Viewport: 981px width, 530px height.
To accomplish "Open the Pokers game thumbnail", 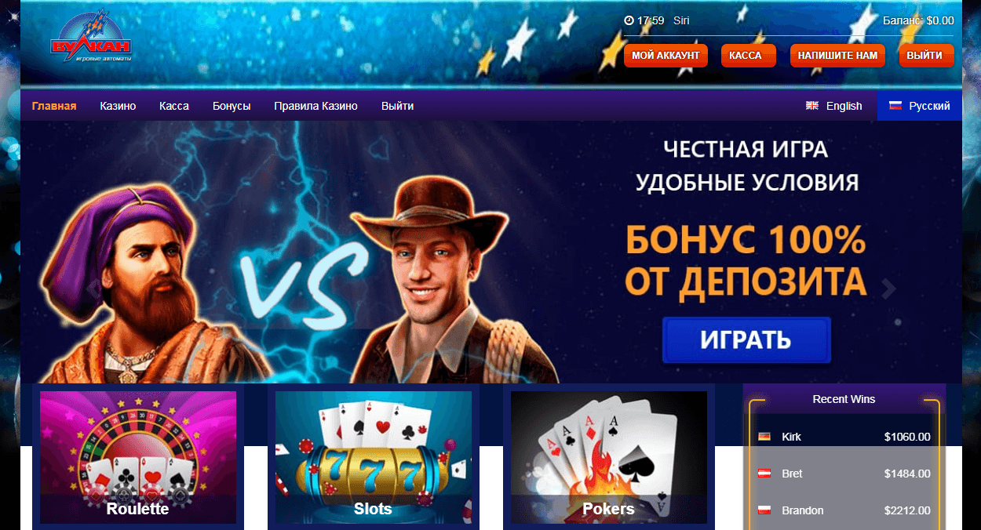I will tap(609, 458).
